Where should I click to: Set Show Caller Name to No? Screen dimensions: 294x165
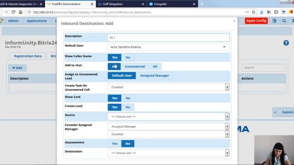click(x=128, y=57)
